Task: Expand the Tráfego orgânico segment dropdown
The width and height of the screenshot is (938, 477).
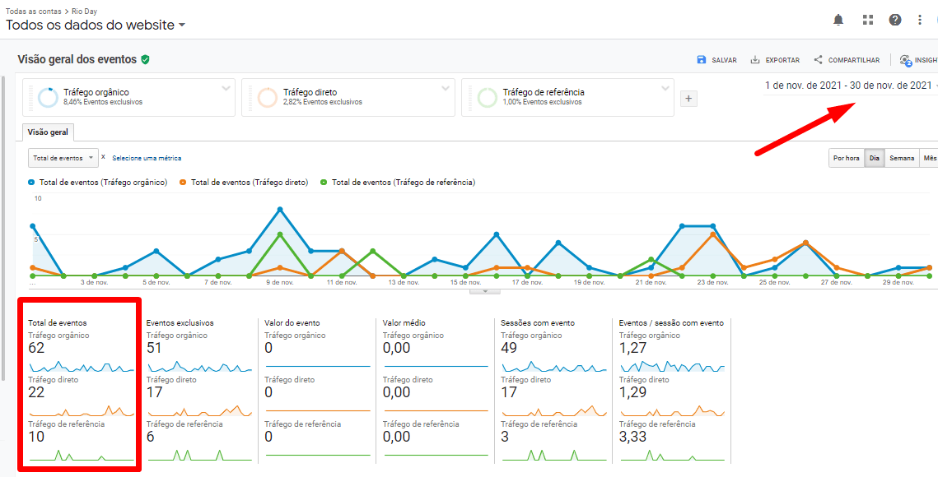Action: click(226, 88)
